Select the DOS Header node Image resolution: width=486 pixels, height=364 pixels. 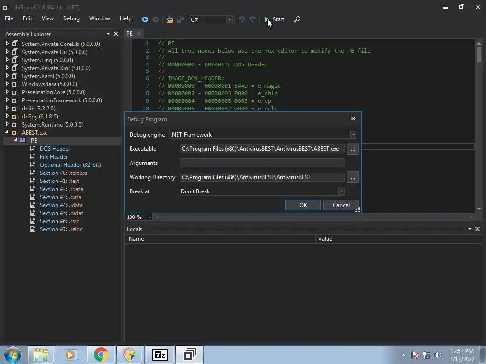tap(55, 148)
